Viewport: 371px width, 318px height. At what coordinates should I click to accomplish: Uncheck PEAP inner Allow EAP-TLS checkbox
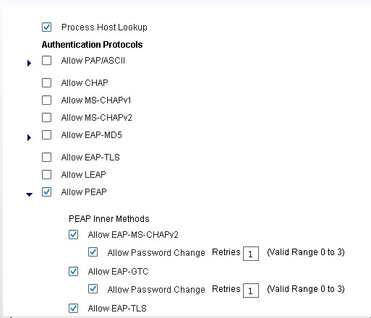point(73,308)
